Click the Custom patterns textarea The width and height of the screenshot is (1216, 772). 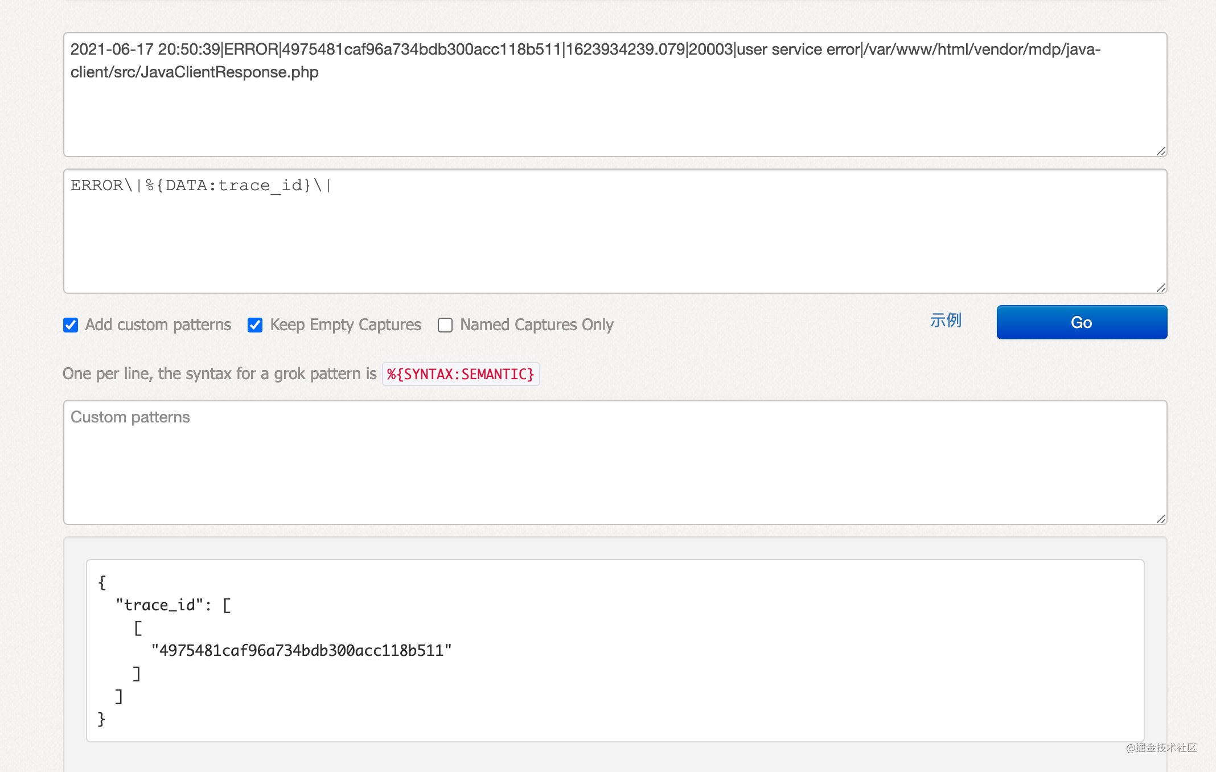click(615, 462)
